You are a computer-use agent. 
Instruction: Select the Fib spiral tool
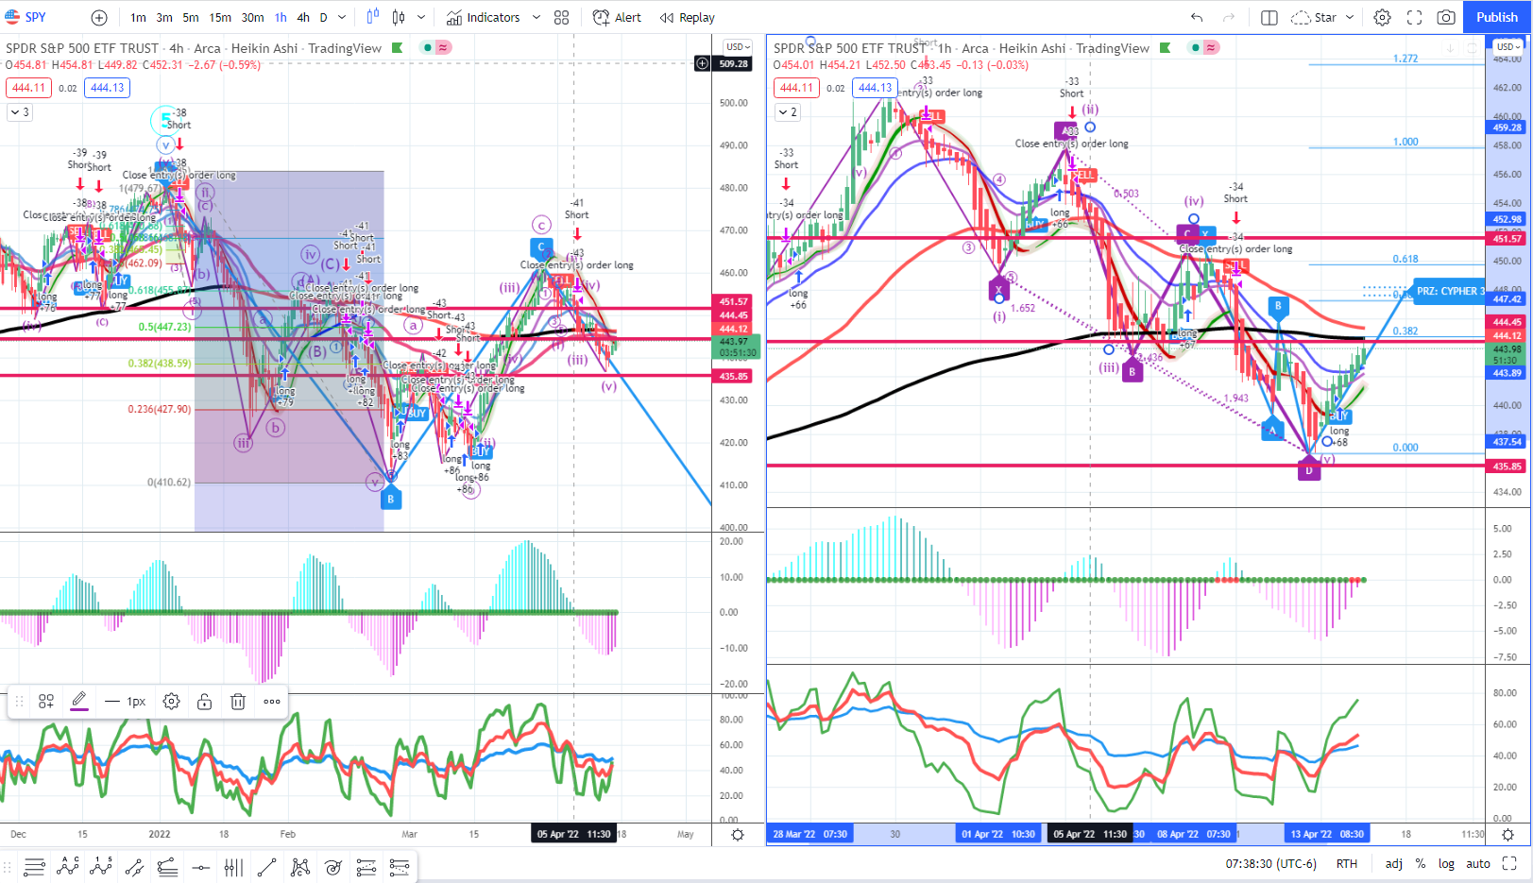333,866
